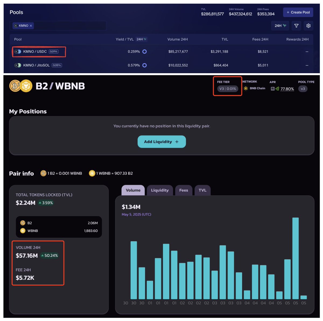Click the 0.05% fee badge on KMNO / JitoSOL
Viewport: 323px width, 321px height.
57,65
